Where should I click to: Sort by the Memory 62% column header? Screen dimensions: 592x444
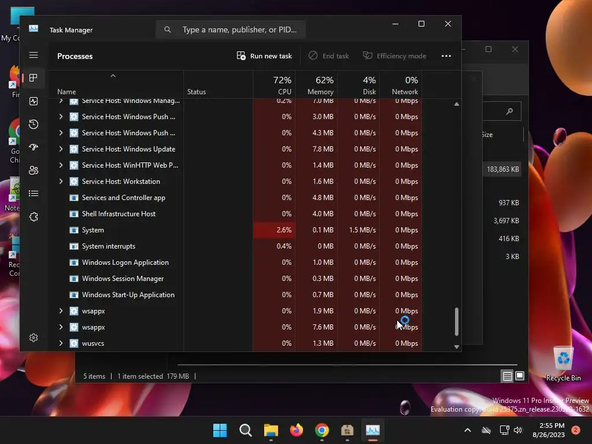point(316,85)
